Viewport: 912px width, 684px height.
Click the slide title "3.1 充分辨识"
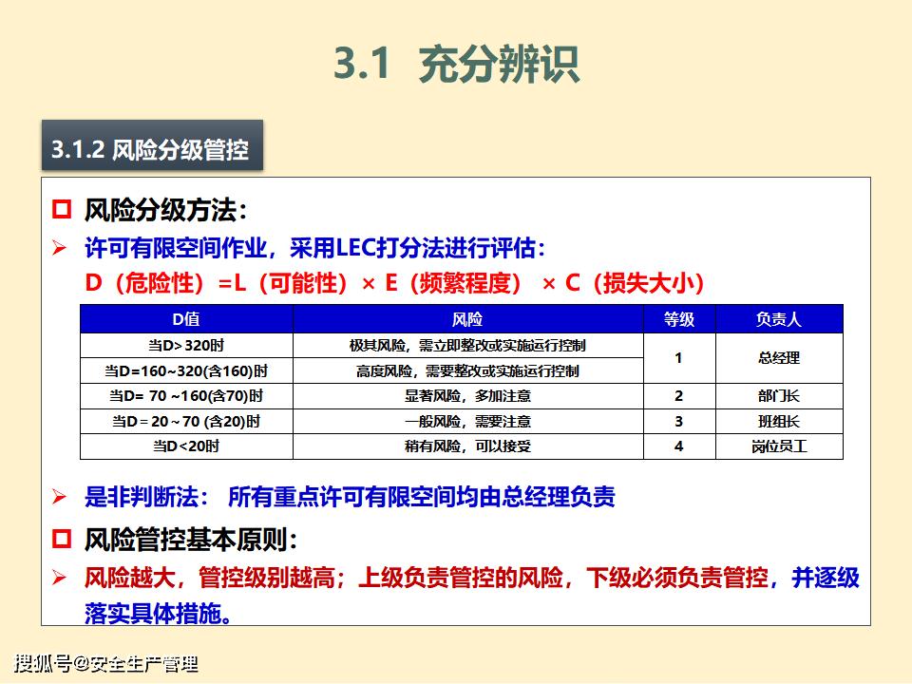(x=457, y=64)
